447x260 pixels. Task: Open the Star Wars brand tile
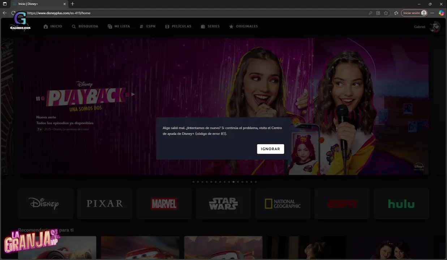coord(223,204)
